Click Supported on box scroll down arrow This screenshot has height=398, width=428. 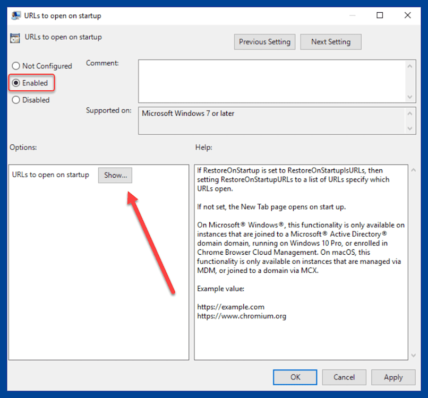410,128
